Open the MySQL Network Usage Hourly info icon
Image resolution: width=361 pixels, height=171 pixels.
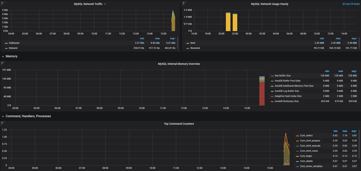pyautogui.click(x=184, y=3)
